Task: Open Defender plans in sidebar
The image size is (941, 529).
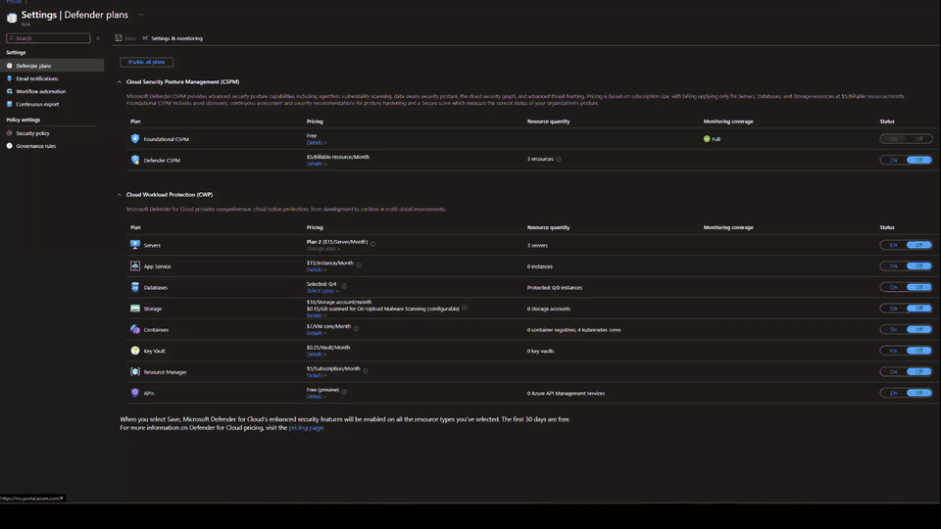Action: point(52,66)
